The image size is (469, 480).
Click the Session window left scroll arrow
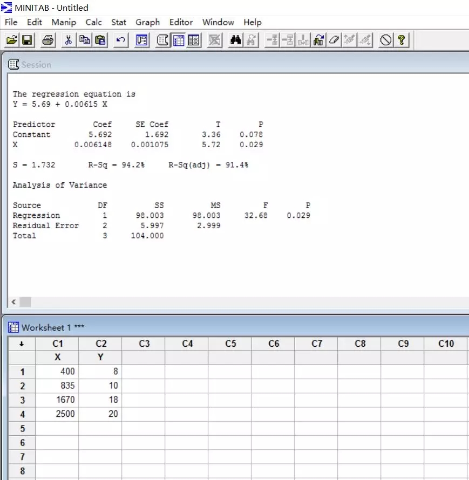coord(13,301)
